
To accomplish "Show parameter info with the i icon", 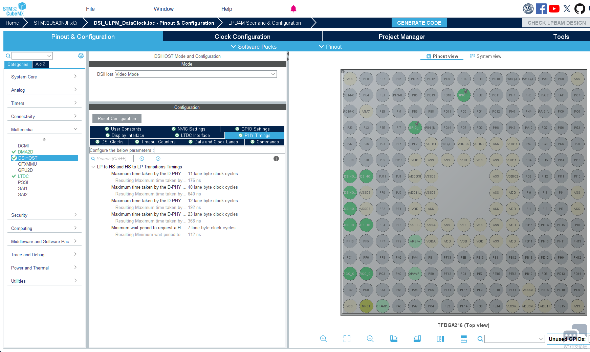I will pyautogui.click(x=276, y=159).
